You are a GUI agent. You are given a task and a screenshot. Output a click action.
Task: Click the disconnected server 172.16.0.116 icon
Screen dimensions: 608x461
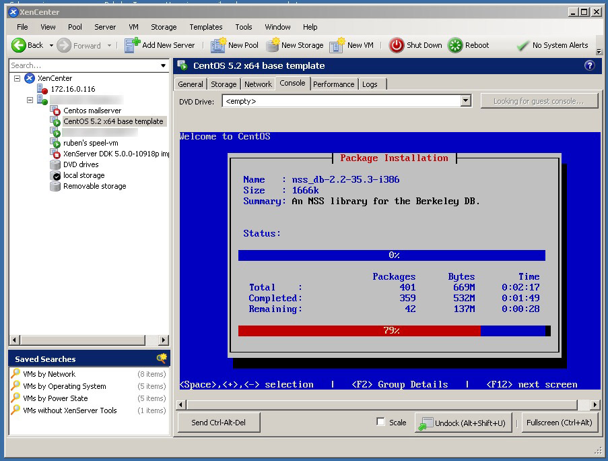pos(42,89)
